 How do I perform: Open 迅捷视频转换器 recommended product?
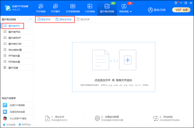[17, 112]
